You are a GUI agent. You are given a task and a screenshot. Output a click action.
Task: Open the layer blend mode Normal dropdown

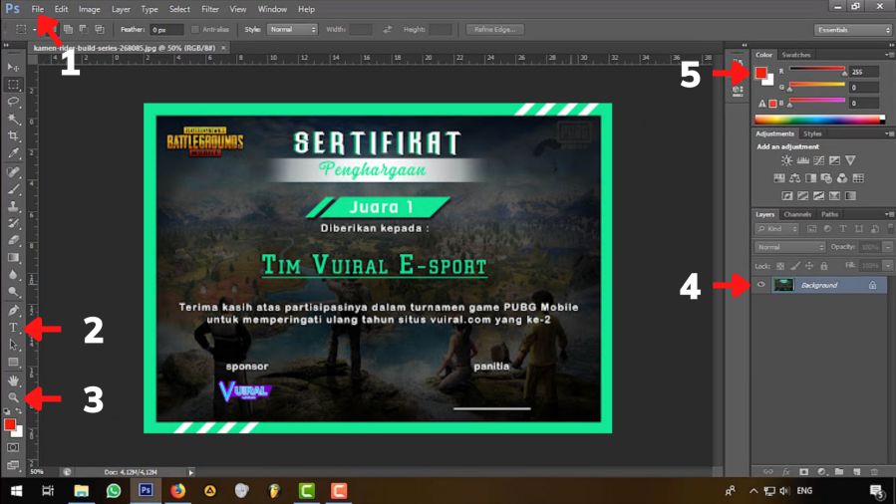click(790, 247)
